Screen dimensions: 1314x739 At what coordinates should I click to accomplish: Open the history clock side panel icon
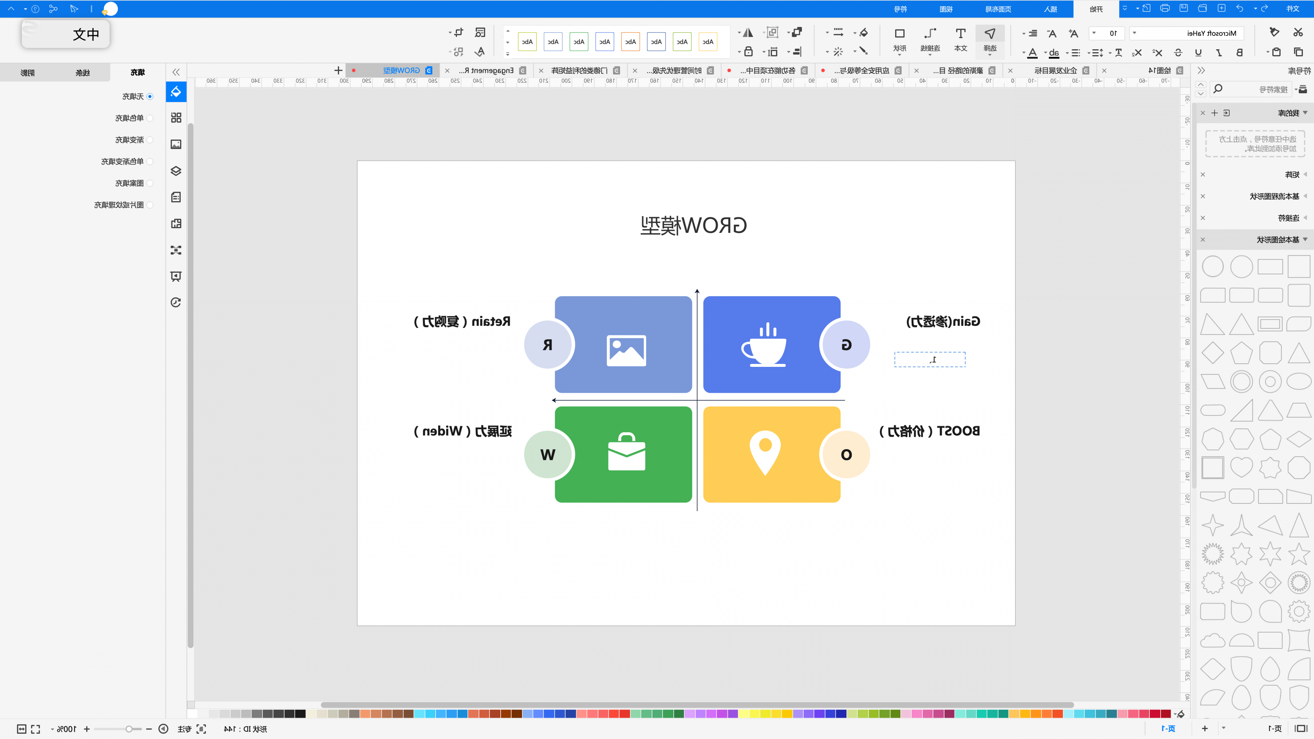pyautogui.click(x=176, y=302)
